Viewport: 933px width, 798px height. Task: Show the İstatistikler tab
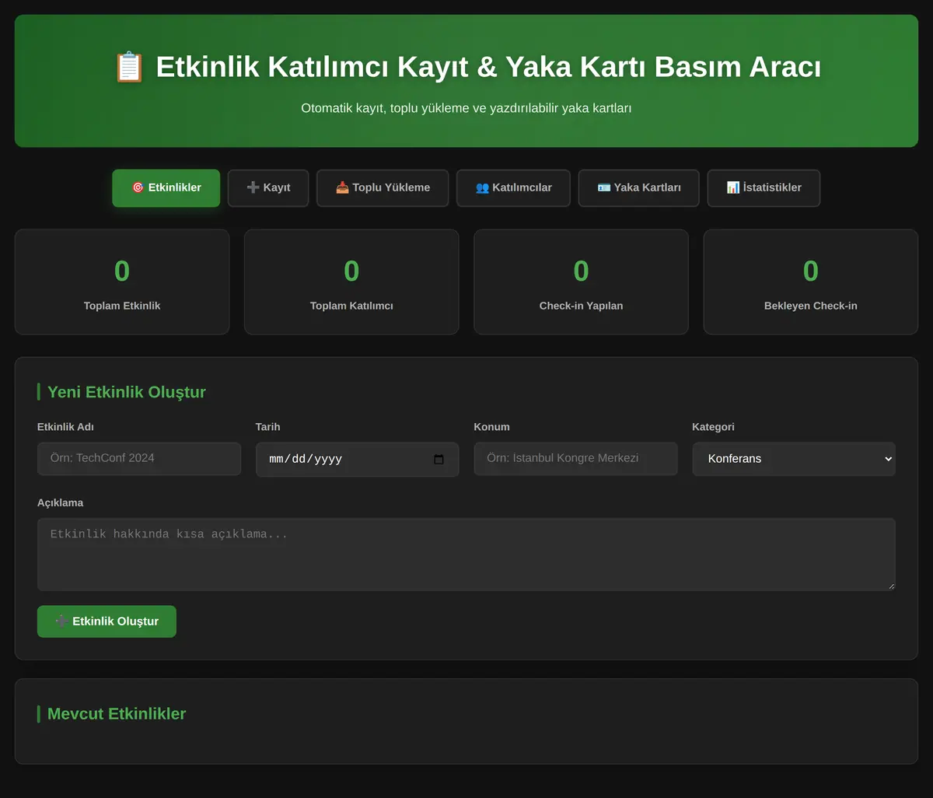764,188
